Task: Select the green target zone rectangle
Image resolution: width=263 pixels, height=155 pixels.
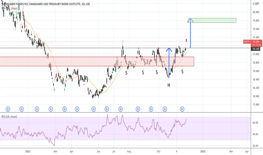Action: point(212,21)
